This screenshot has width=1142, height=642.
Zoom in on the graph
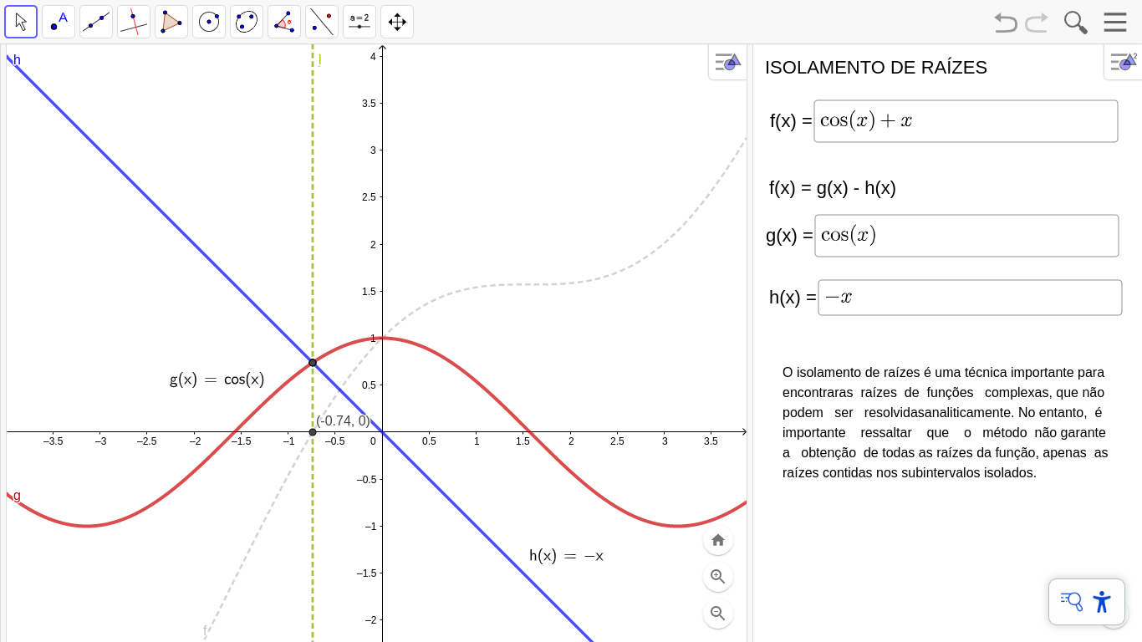(718, 577)
